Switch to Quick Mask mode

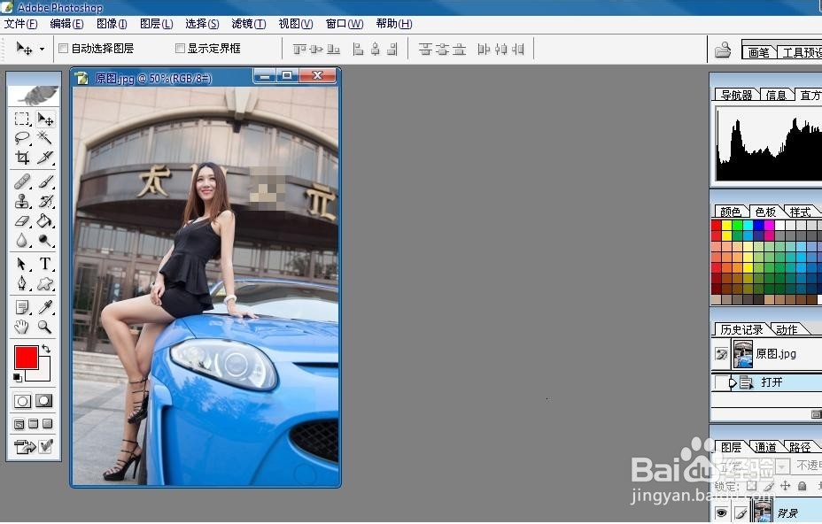pyautogui.click(x=44, y=401)
